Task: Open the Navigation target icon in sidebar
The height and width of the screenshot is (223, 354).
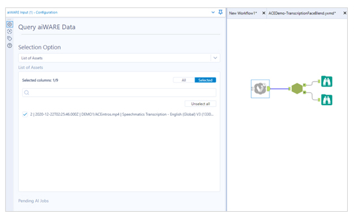Action: point(10,31)
